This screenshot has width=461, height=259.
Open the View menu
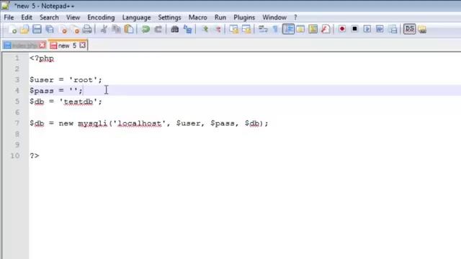tap(73, 17)
